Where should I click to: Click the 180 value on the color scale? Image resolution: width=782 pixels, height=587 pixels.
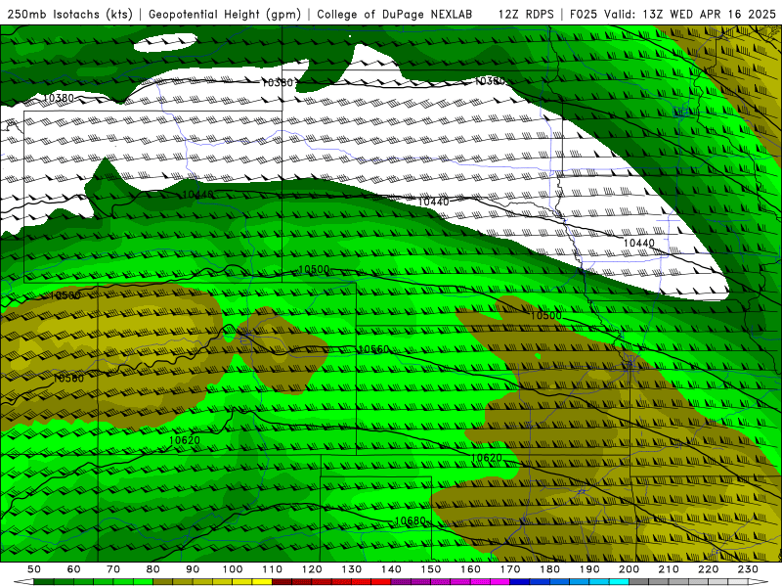(550, 569)
